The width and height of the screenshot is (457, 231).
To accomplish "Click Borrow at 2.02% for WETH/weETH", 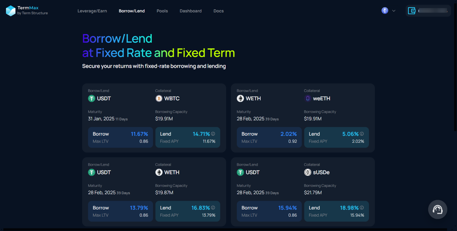I will point(269,138).
